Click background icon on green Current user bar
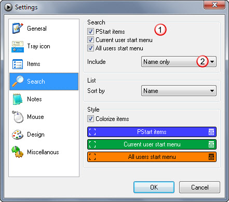 [x=211, y=144]
